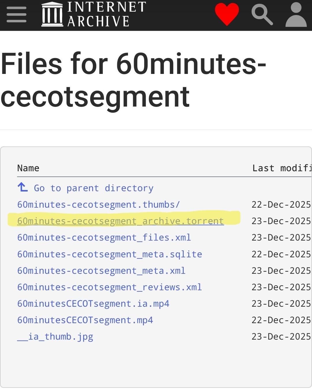Open the __ia_thumb.jpg image

55,337
